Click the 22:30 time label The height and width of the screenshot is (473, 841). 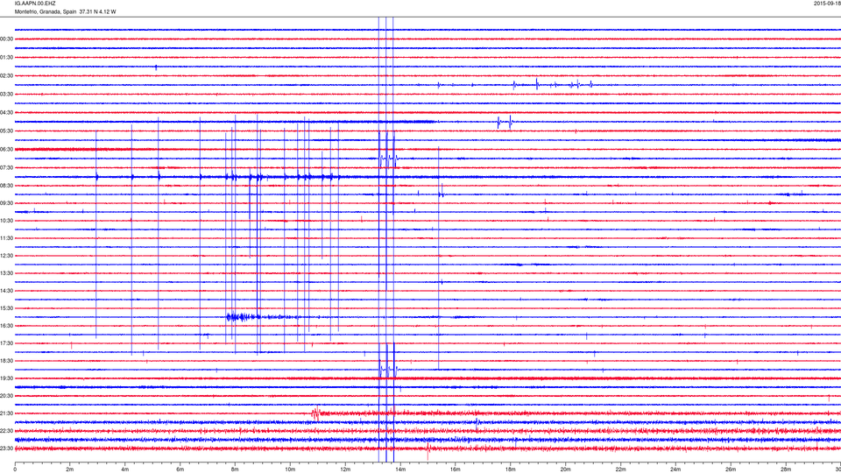tap(6, 431)
